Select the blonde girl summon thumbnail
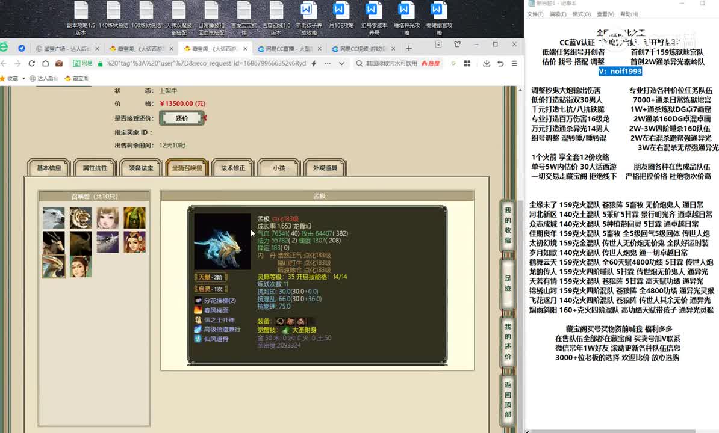 pos(108,218)
